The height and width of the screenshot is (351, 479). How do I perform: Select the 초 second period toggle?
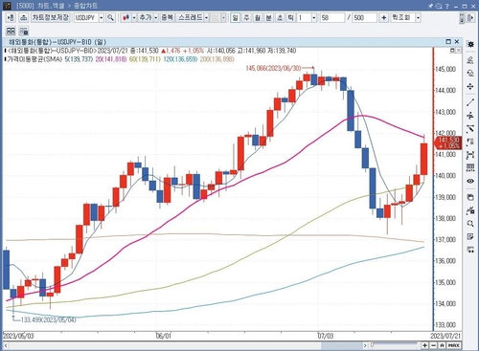click(x=280, y=17)
